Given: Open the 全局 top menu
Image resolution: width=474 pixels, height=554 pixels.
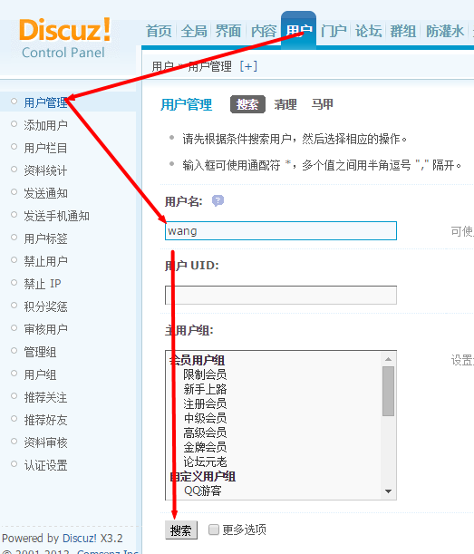Looking at the screenshot, I should click(x=194, y=31).
